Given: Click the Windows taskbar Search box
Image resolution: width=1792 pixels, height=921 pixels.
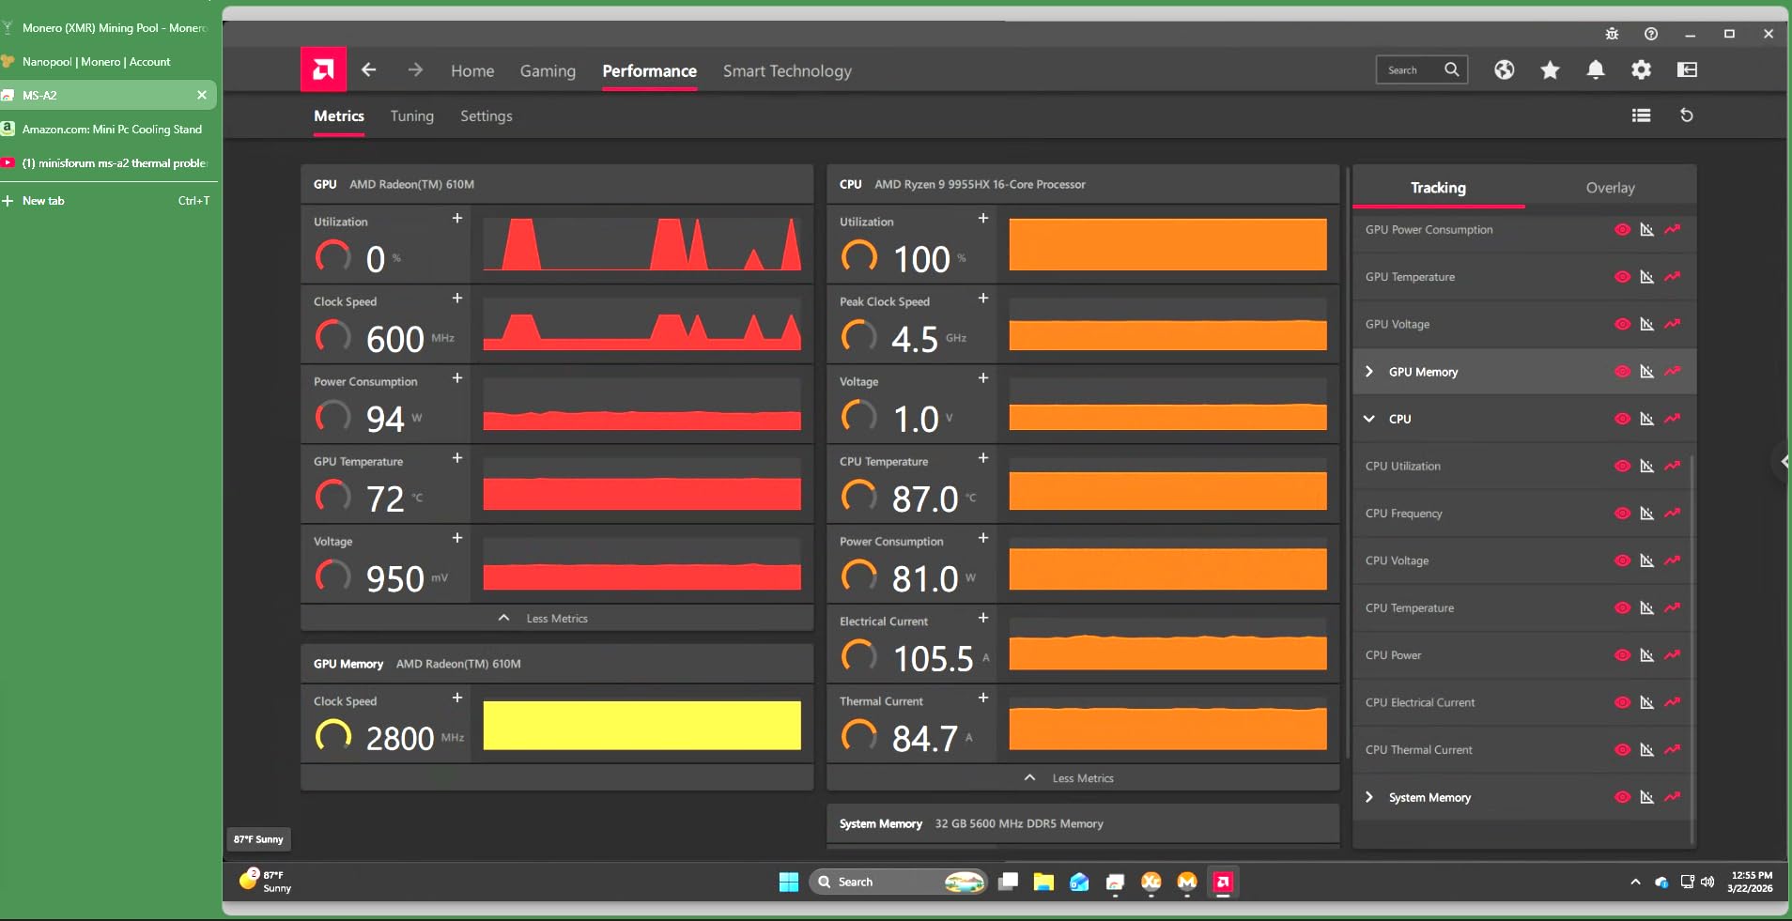Looking at the screenshot, I should (898, 882).
